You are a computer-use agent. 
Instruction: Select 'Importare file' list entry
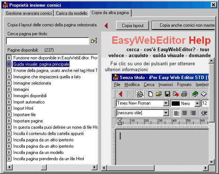click(24, 115)
